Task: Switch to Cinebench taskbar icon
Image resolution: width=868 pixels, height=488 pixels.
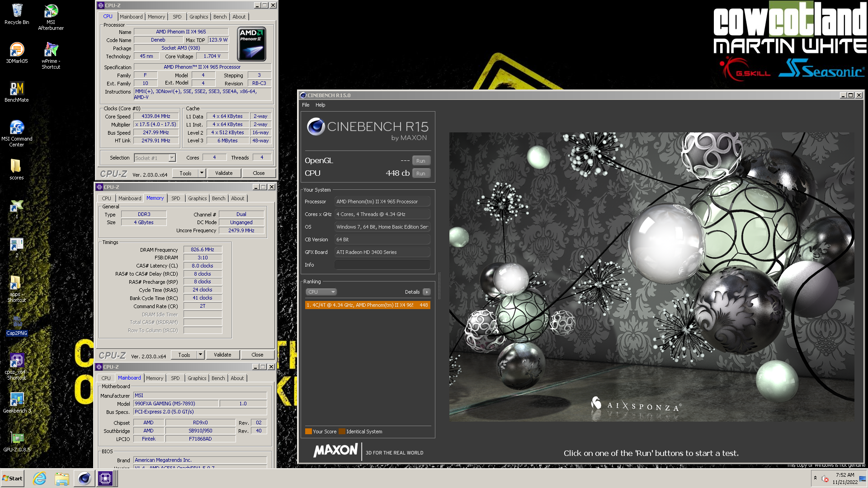Action: [84, 479]
